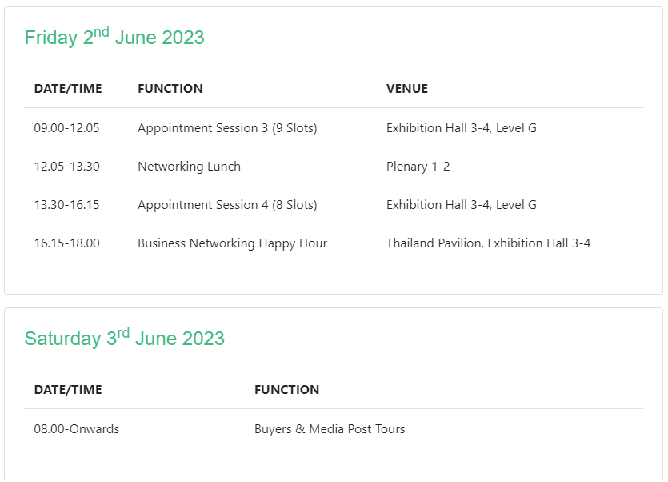
Task: Select Buyers & Media Post Tours entry
Action: point(330,428)
